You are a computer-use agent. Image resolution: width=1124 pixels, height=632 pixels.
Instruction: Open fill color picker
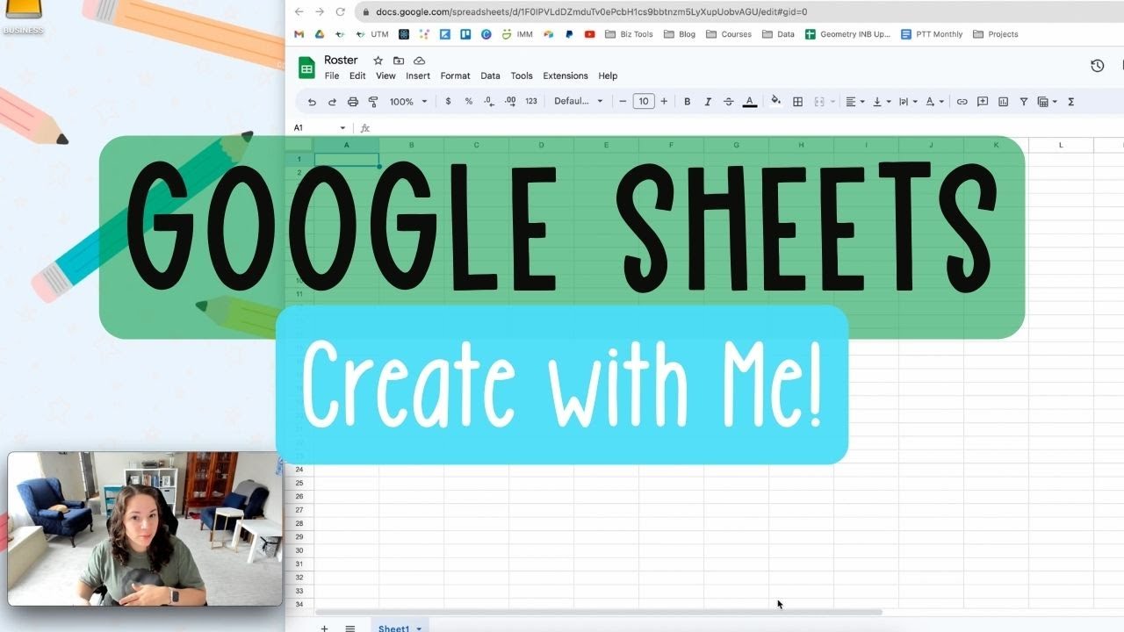pyautogui.click(x=775, y=102)
